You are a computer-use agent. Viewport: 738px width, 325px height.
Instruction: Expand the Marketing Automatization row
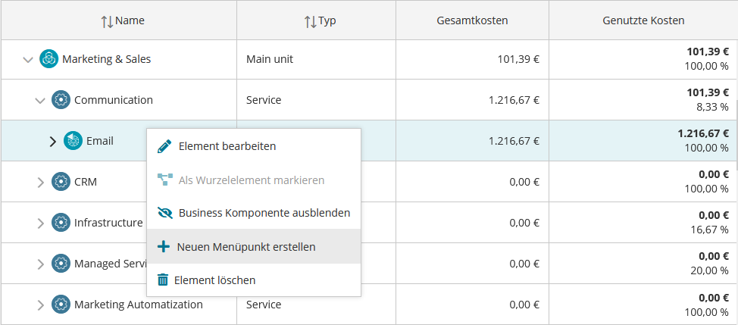(40, 305)
